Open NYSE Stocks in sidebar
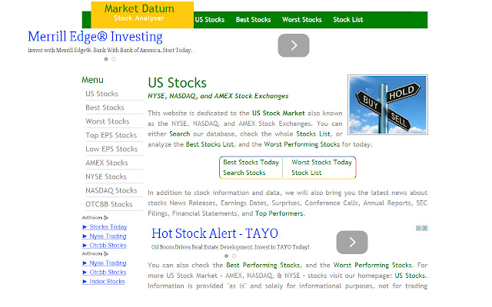 [x=106, y=177]
